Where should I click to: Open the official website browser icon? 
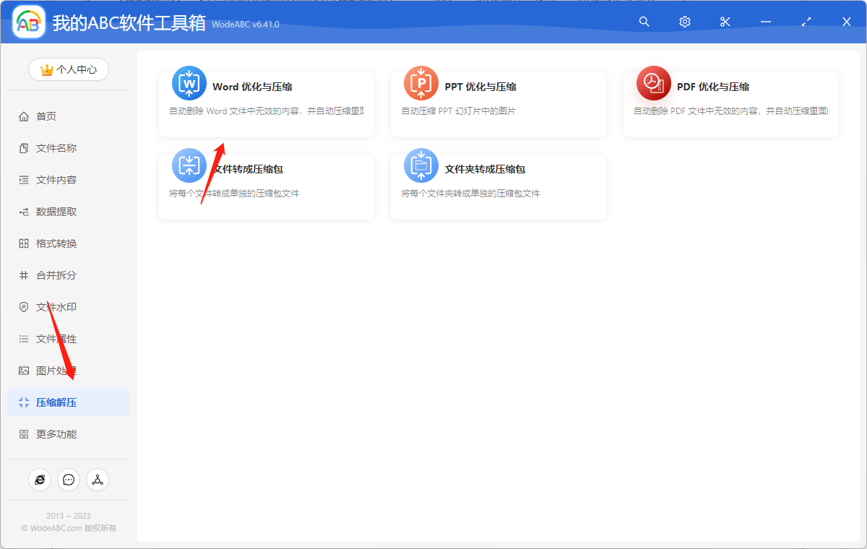[x=40, y=479]
